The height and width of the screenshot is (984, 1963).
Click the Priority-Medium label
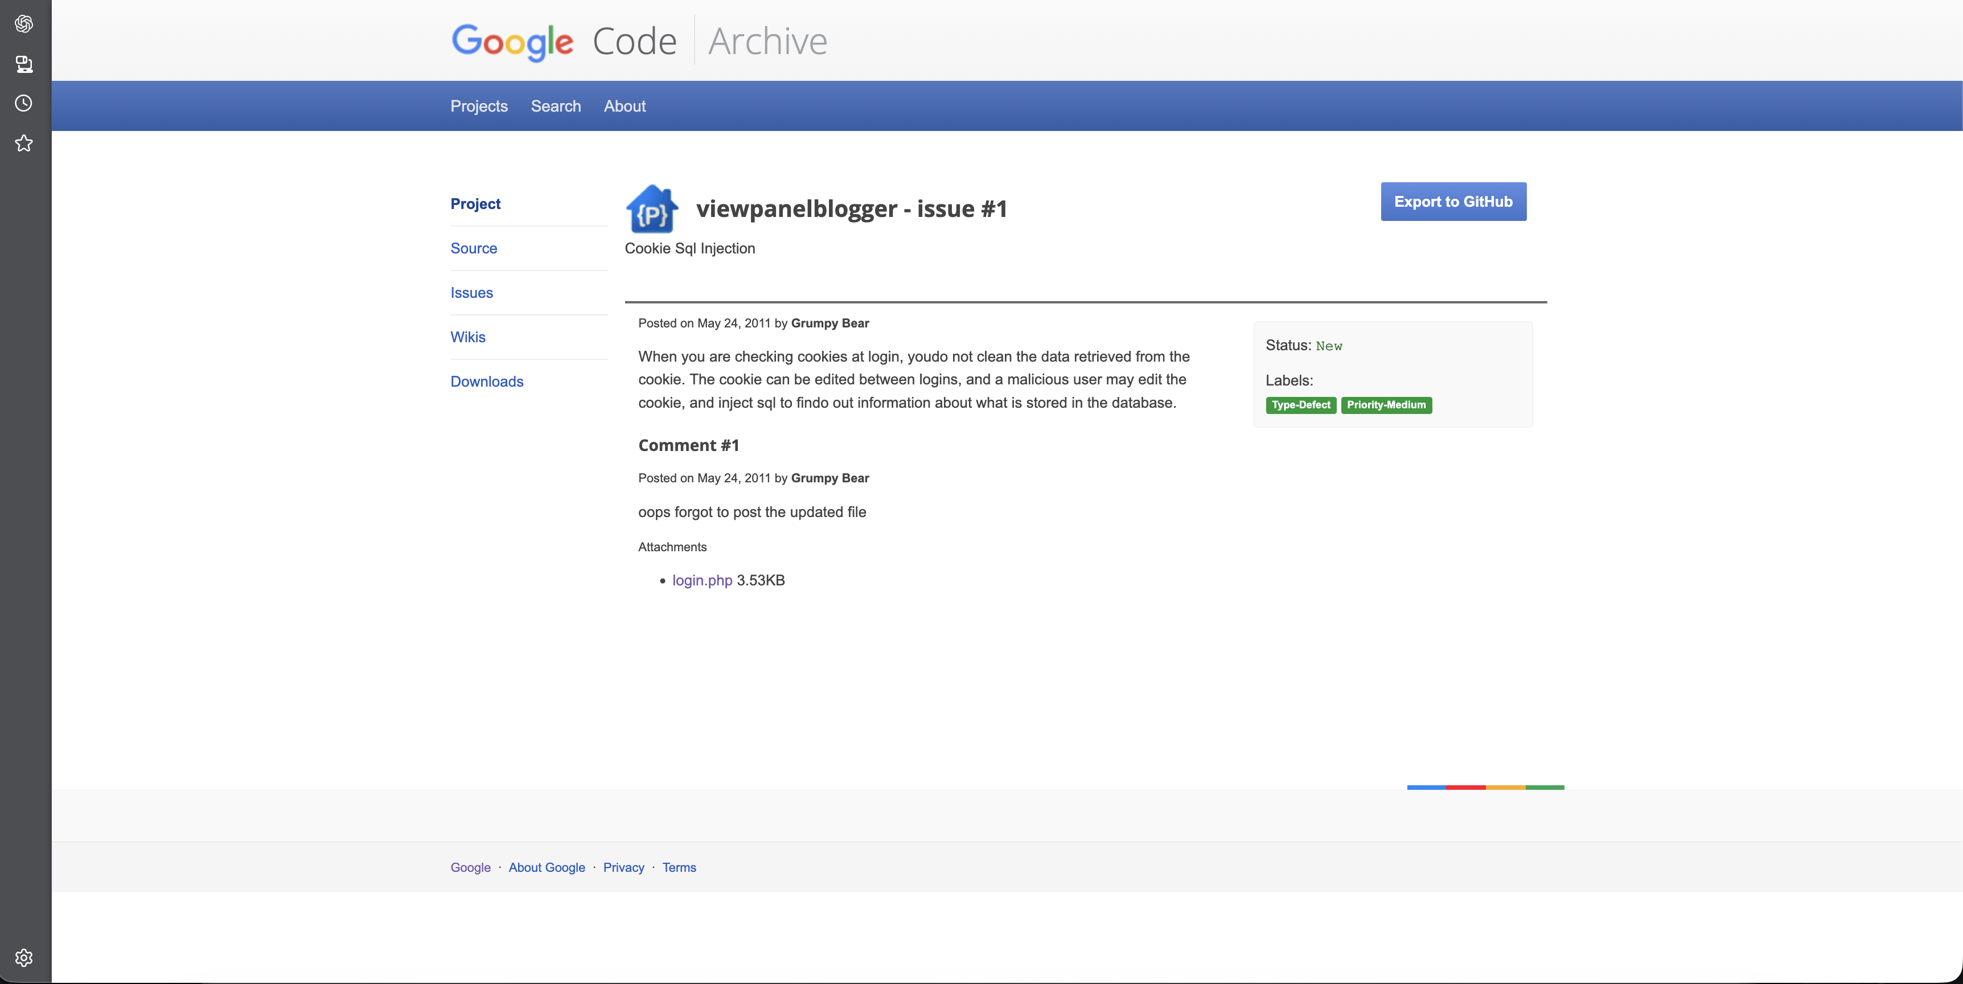(1386, 405)
